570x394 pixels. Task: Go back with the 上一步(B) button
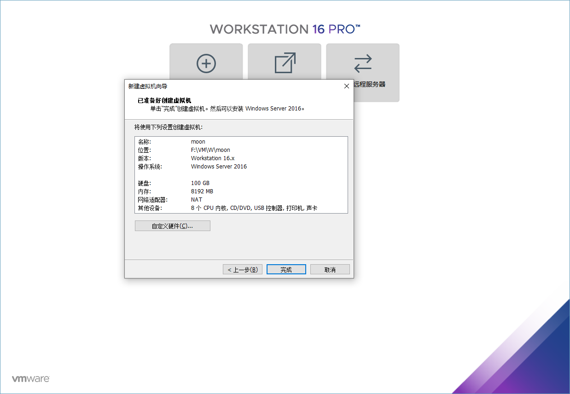(x=243, y=270)
